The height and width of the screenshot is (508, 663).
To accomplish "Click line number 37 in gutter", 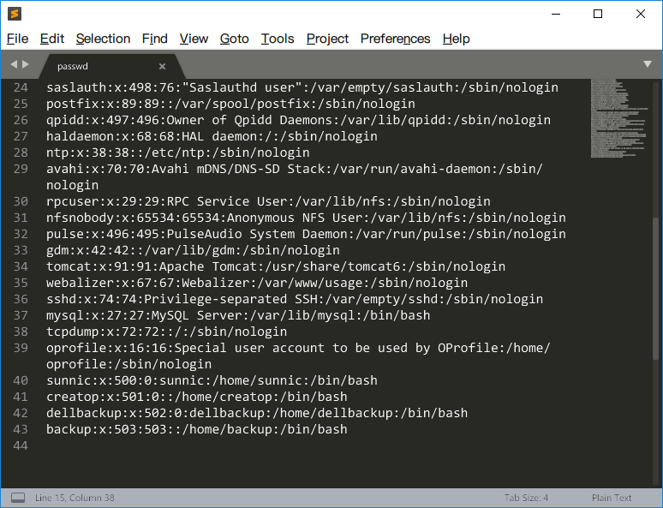I will 21,315.
